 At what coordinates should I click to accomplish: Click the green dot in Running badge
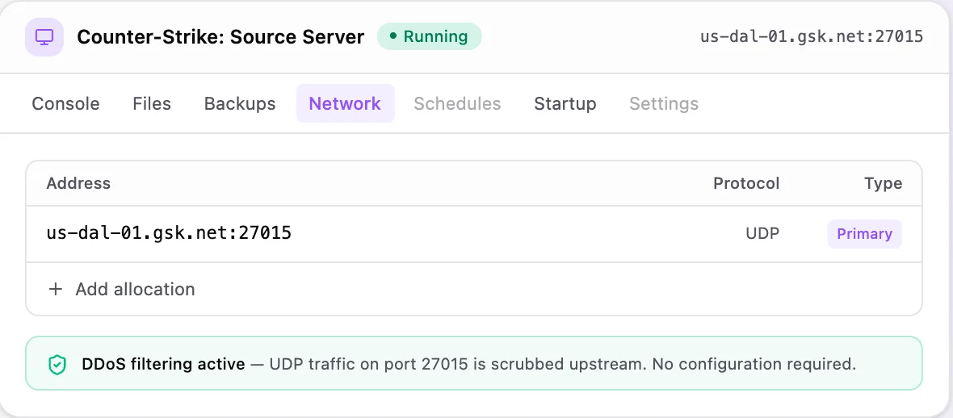393,37
